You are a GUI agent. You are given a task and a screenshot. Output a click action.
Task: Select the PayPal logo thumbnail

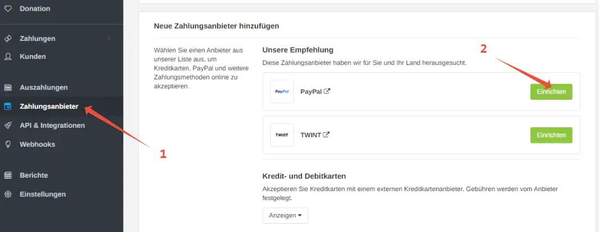[x=282, y=91]
